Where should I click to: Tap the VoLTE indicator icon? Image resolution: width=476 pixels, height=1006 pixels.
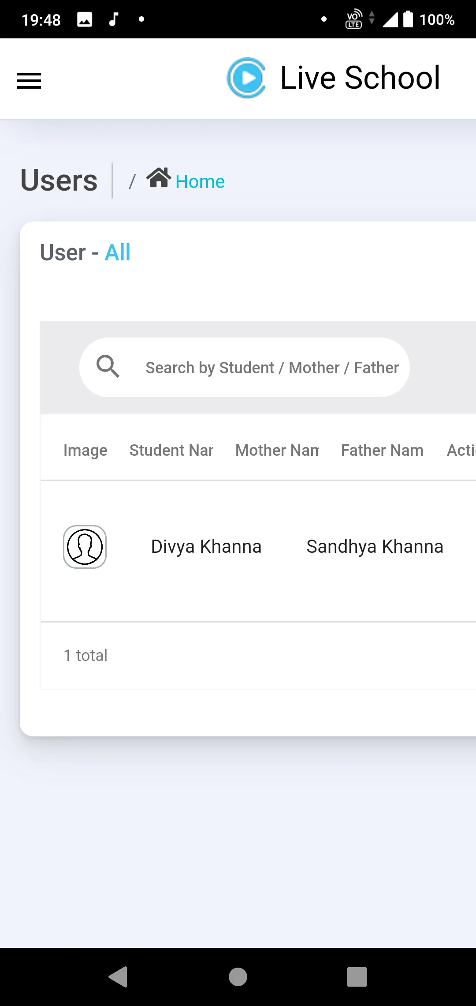[354, 19]
